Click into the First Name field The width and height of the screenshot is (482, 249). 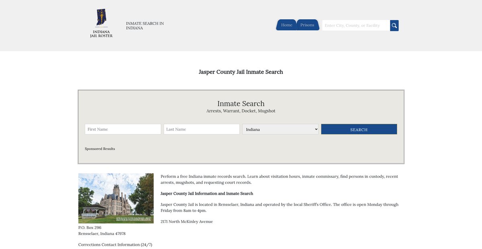coord(123,129)
